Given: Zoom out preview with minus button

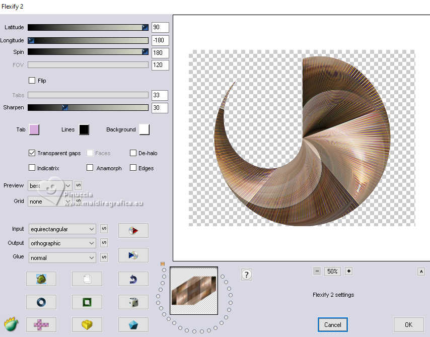Looking at the screenshot, I should pos(317,271).
